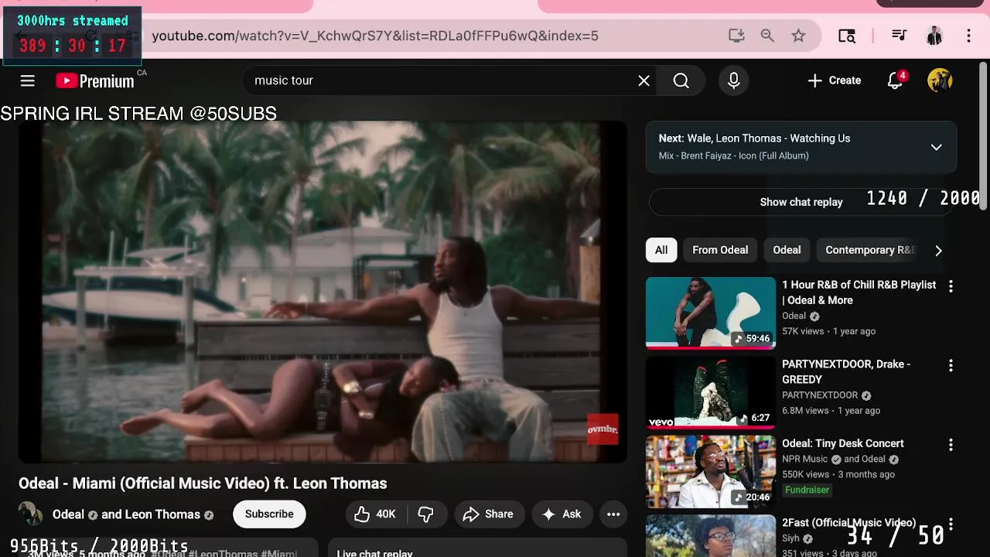Image resolution: width=990 pixels, height=557 pixels.
Task: Open options for Tiny Desk Concert video
Action: 951,445
